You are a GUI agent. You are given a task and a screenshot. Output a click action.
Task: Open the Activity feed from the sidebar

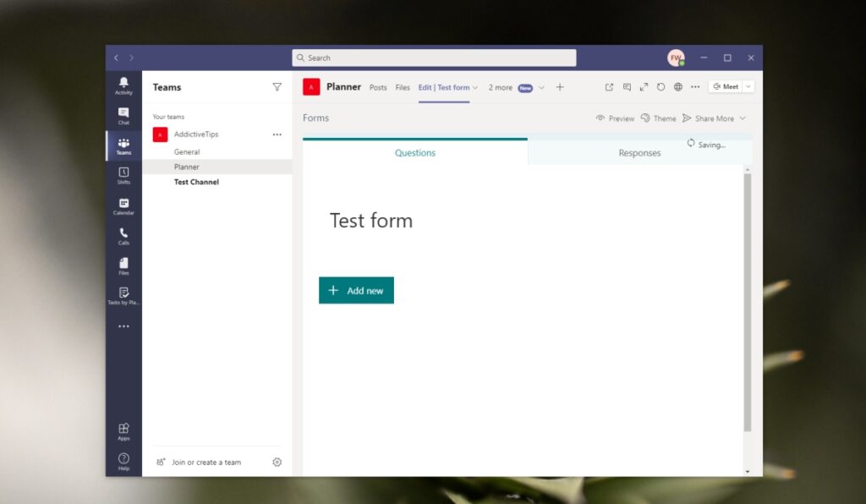click(x=123, y=85)
